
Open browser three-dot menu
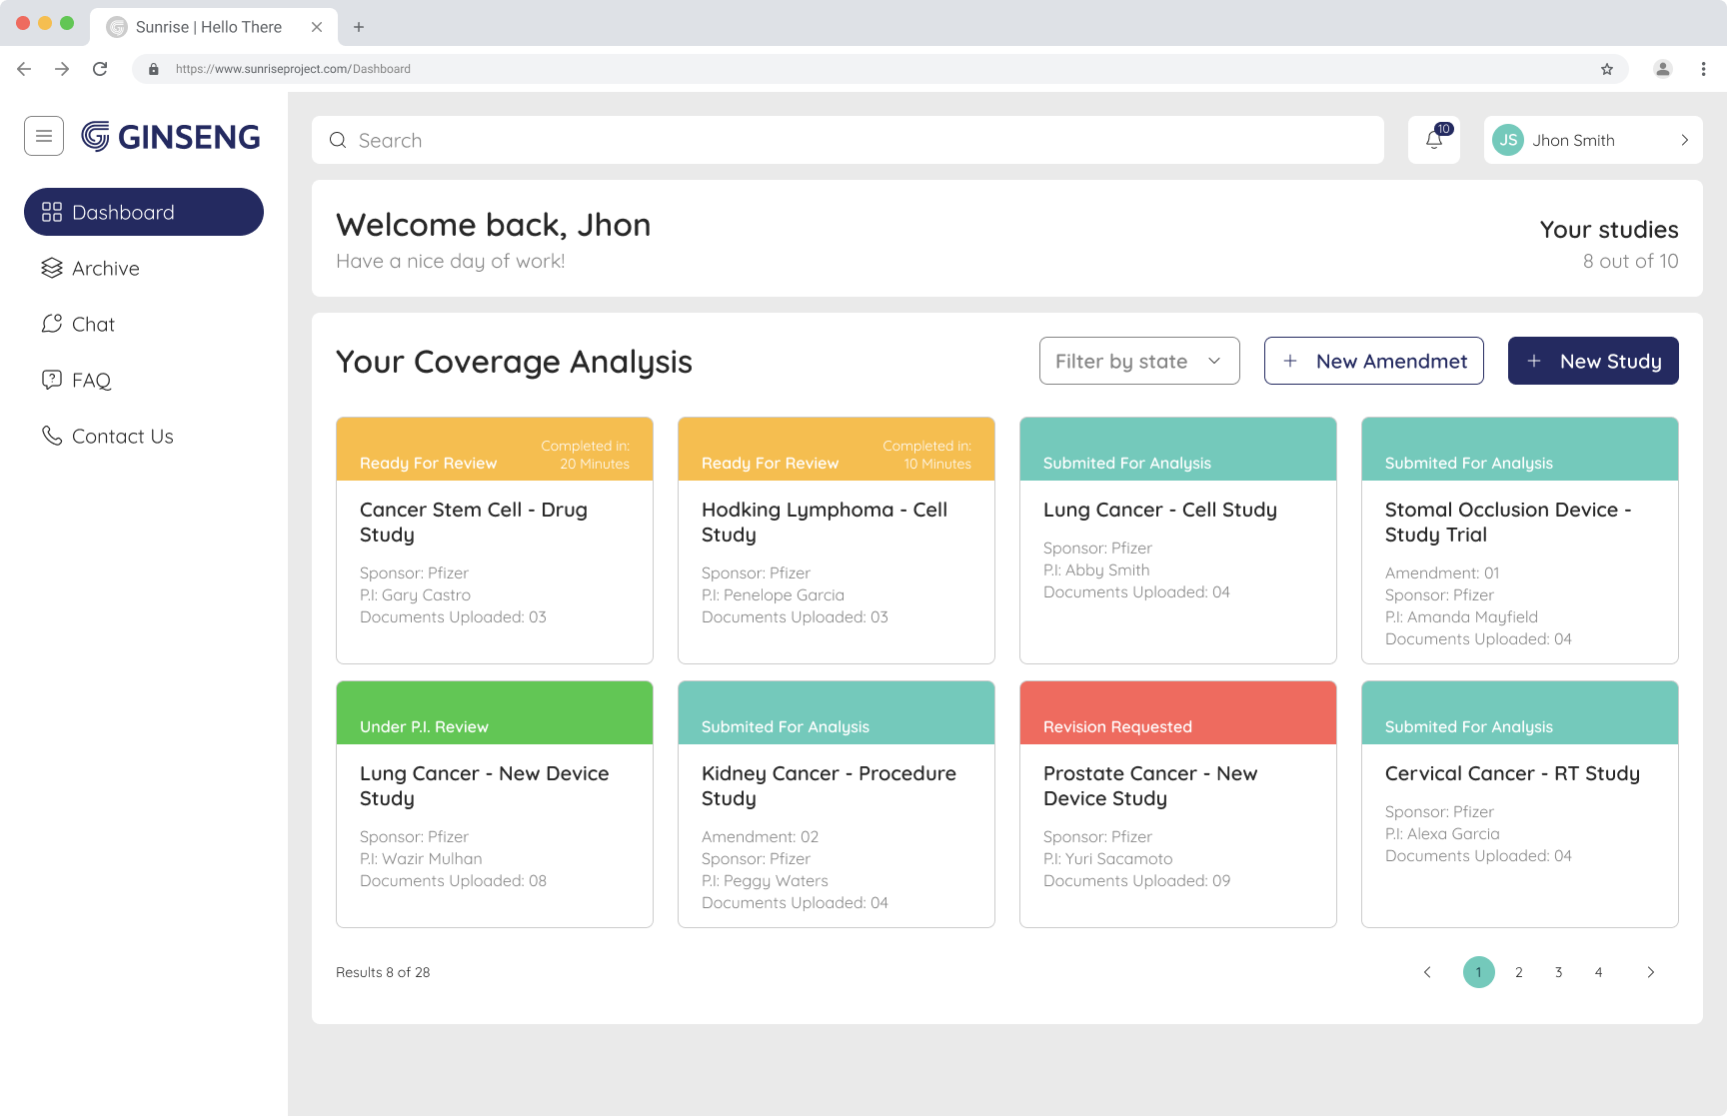(1703, 69)
